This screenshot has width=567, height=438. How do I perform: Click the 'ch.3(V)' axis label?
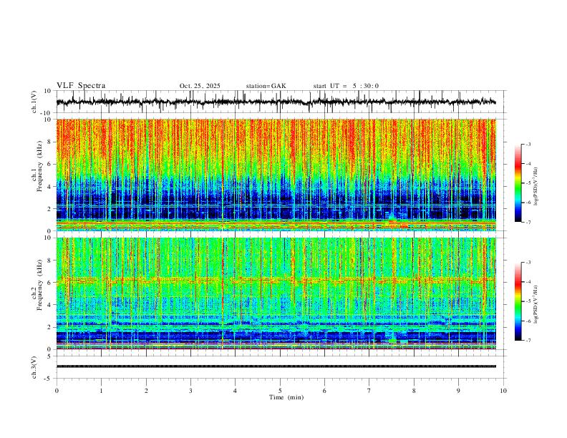pos(34,367)
